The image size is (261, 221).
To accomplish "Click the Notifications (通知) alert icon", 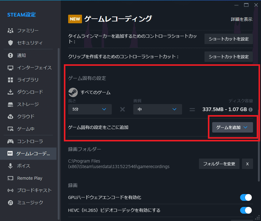I will coord(10,55).
